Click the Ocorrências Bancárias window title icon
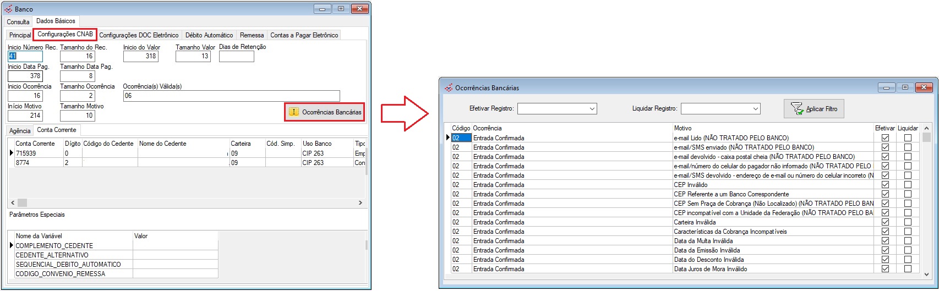This screenshot has width=939, height=291. click(x=449, y=87)
